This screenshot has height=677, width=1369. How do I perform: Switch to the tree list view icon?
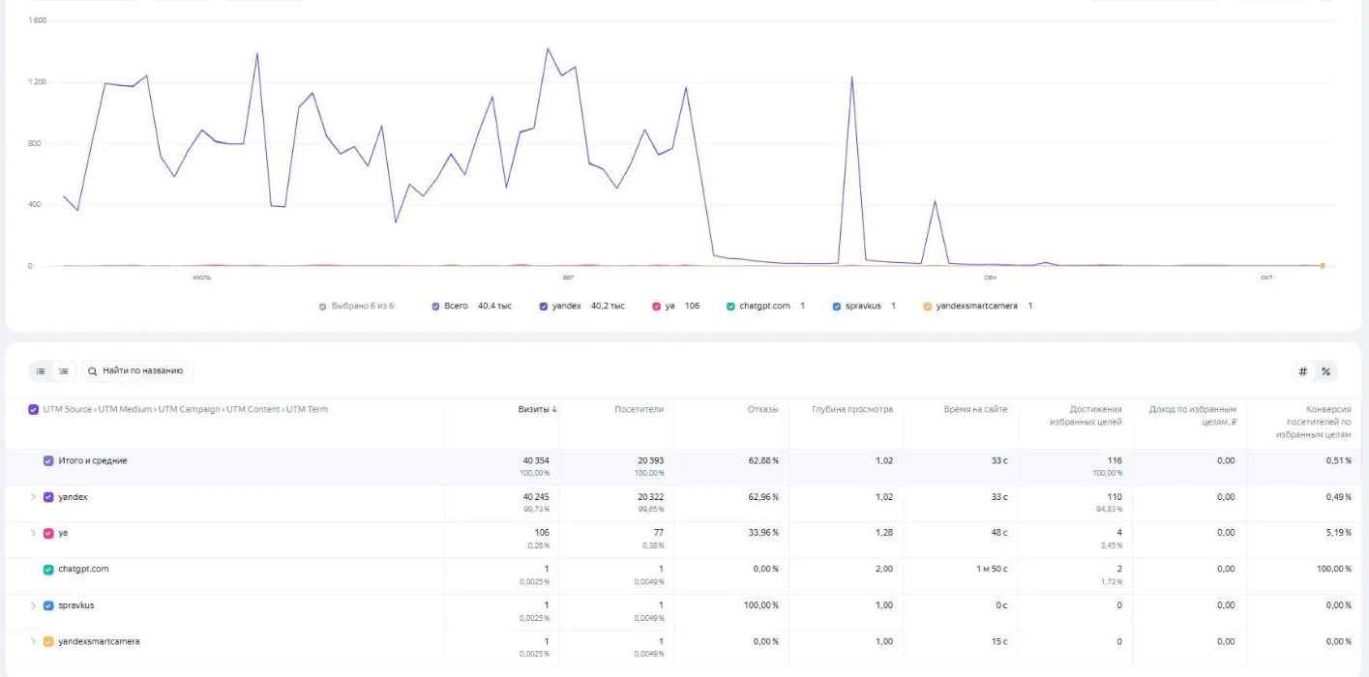coord(63,370)
